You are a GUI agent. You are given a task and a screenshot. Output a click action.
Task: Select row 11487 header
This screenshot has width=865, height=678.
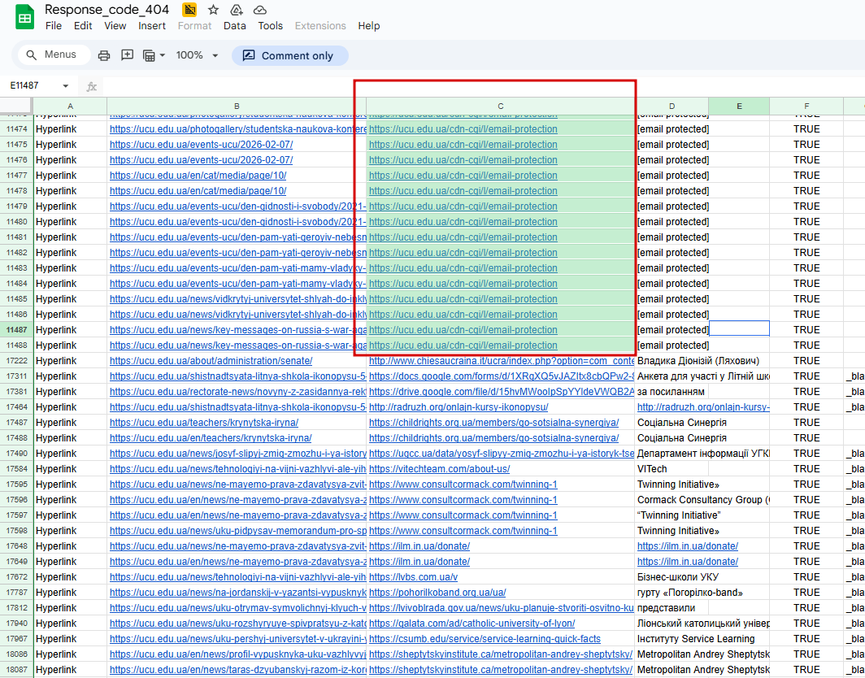tap(16, 330)
